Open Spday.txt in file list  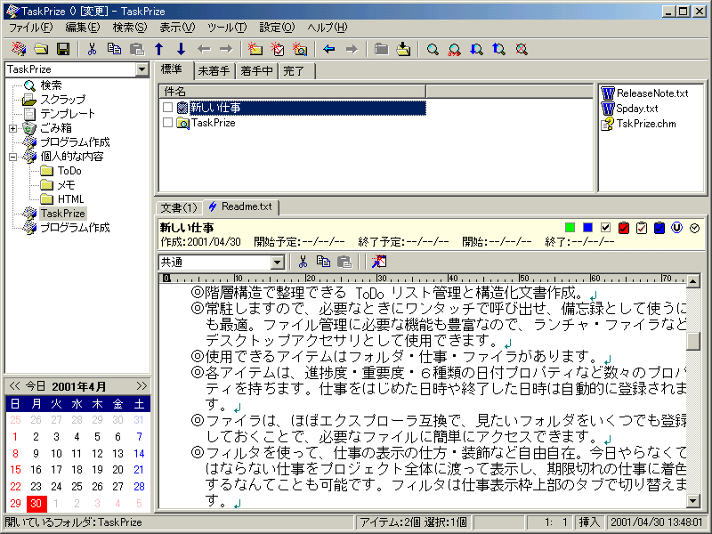[630, 109]
